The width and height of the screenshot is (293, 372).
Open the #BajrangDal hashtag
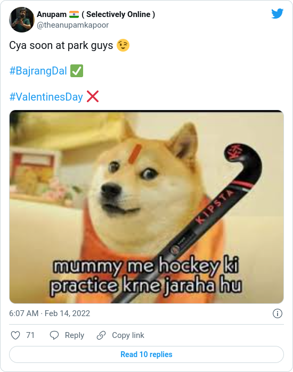coord(38,71)
